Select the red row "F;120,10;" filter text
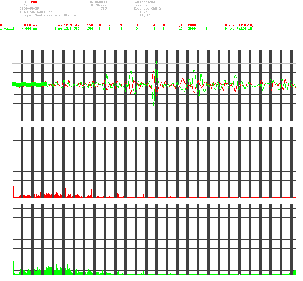 coord(245,25)
